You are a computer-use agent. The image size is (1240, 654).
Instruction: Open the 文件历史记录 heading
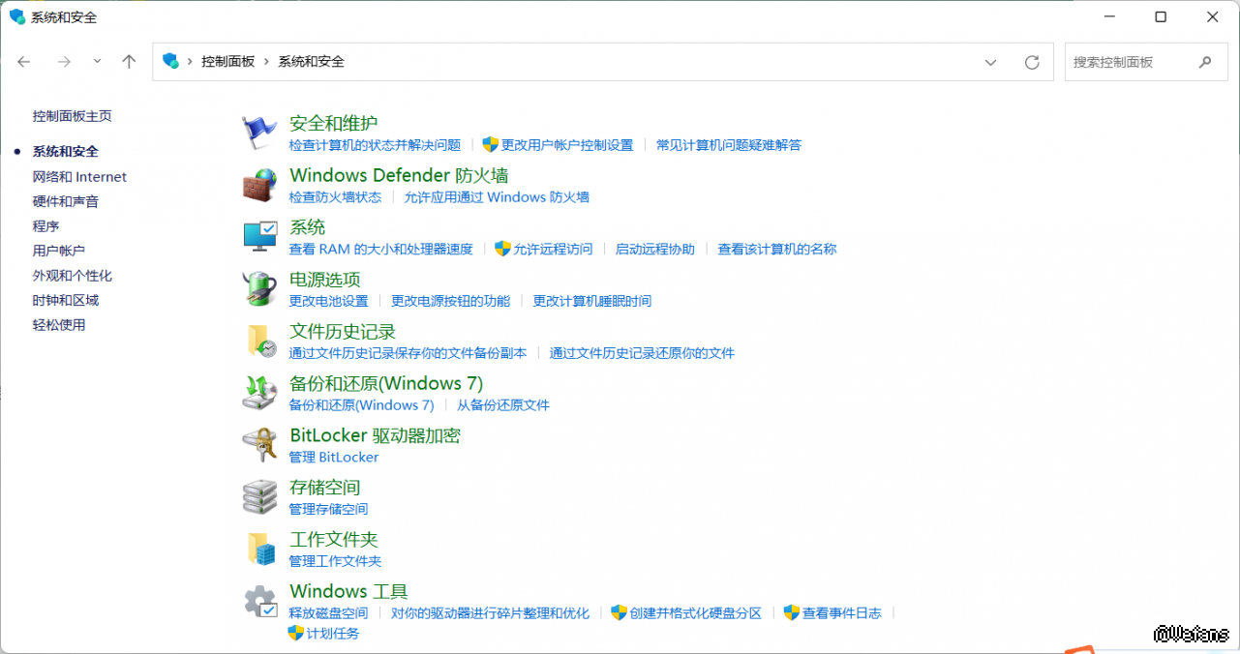tap(343, 332)
